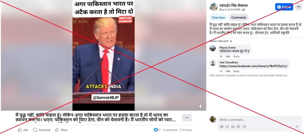This screenshot has width=304, height=134.
Task: Add a sticker to the comment
Action: pos(244,127)
